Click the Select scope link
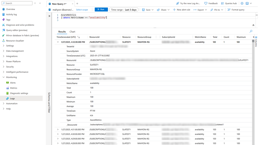 [x=82, y=10]
